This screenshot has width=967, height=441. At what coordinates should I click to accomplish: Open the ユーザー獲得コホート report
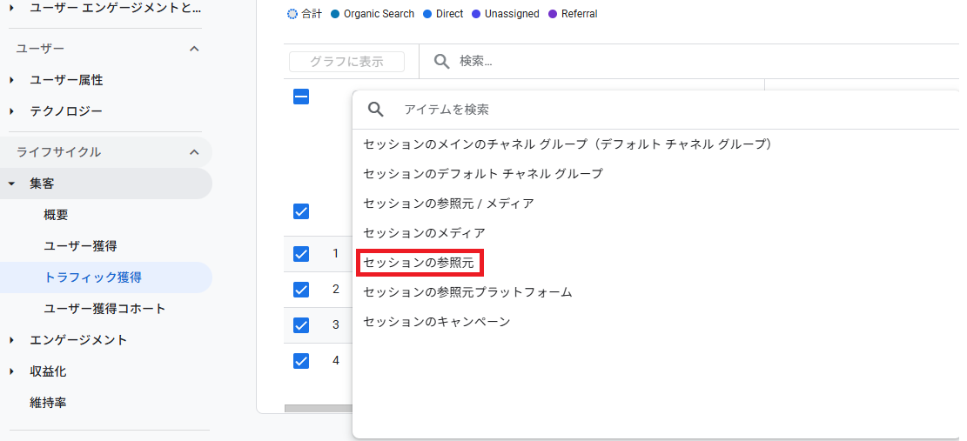pyautogui.click(x=104, y=309)
